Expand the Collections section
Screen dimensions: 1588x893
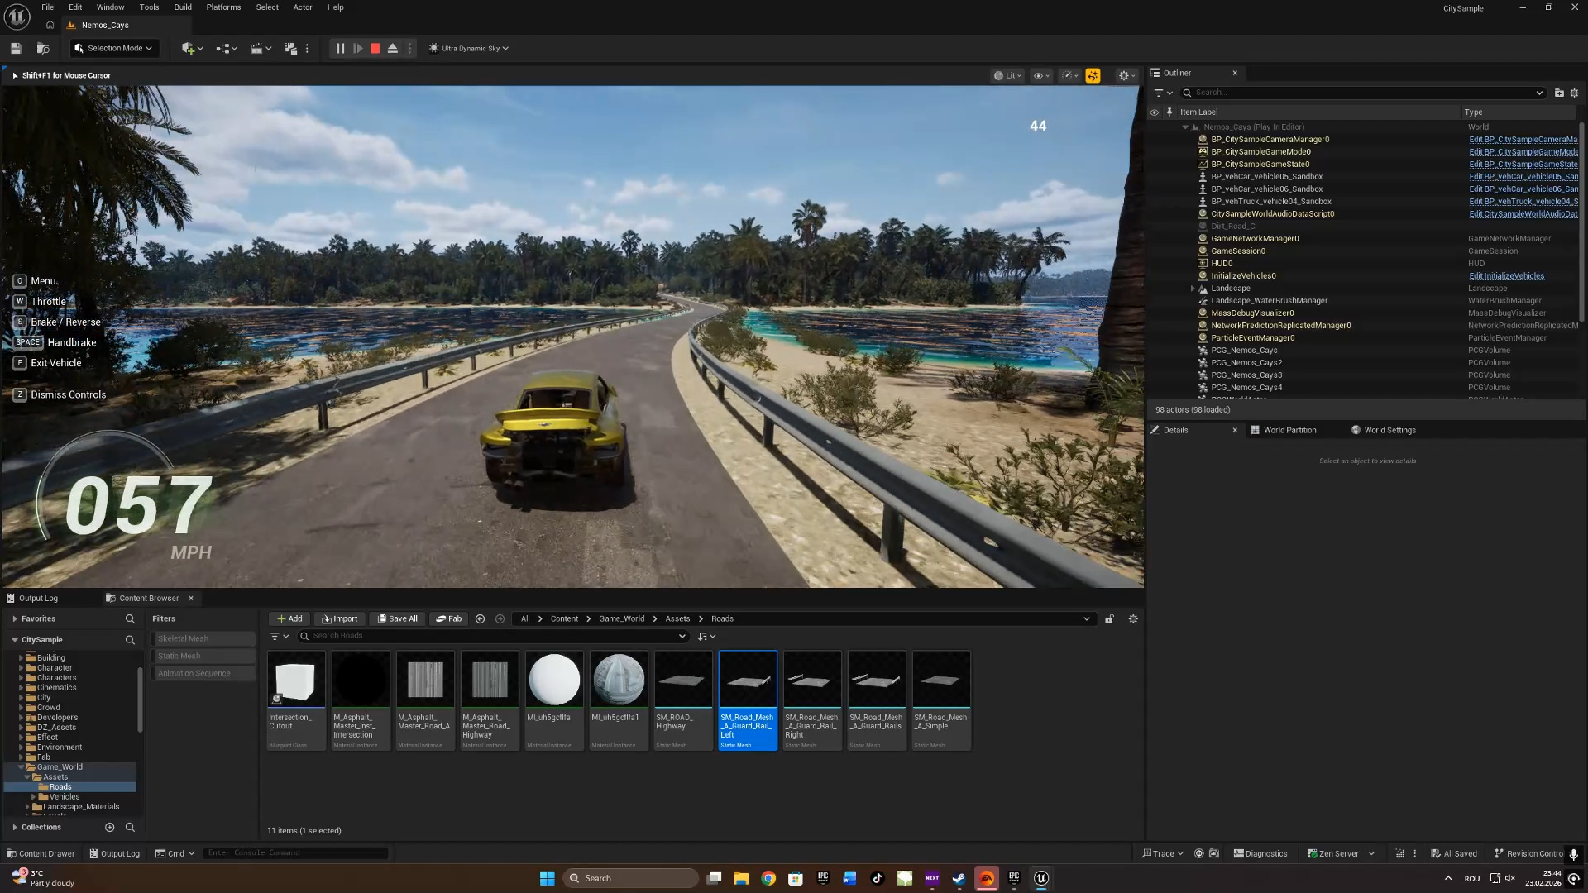[x=15, y=828]
